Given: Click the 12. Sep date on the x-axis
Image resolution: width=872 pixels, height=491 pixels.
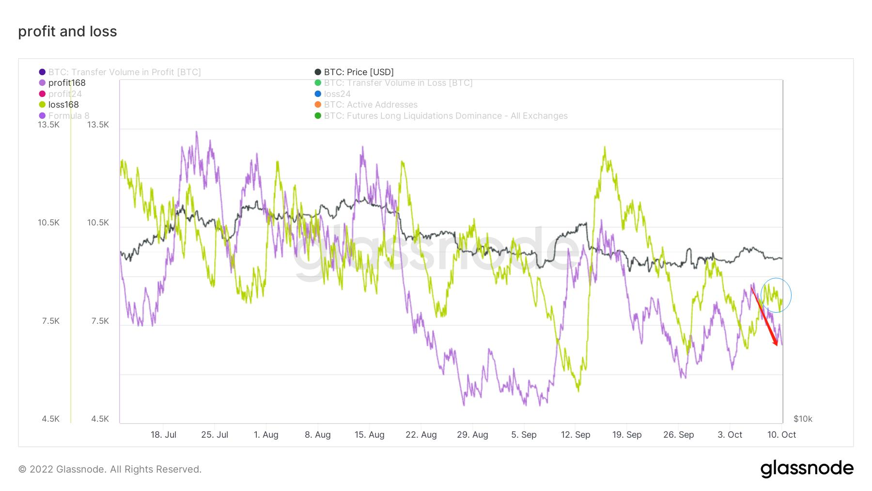Looking at the screenshot, I should point(576,435).
